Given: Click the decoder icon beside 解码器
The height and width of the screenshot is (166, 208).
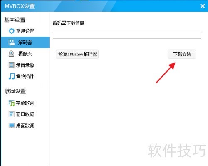Looking at the screenshot, I should tap(12, 43).
